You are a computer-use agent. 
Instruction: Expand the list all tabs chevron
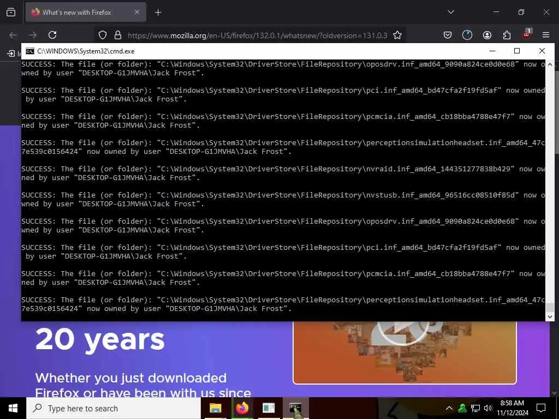450,12
